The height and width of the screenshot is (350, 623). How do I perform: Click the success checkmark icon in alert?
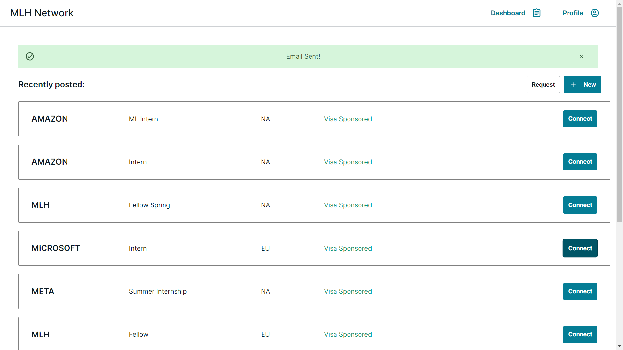[x=30, y=56]
